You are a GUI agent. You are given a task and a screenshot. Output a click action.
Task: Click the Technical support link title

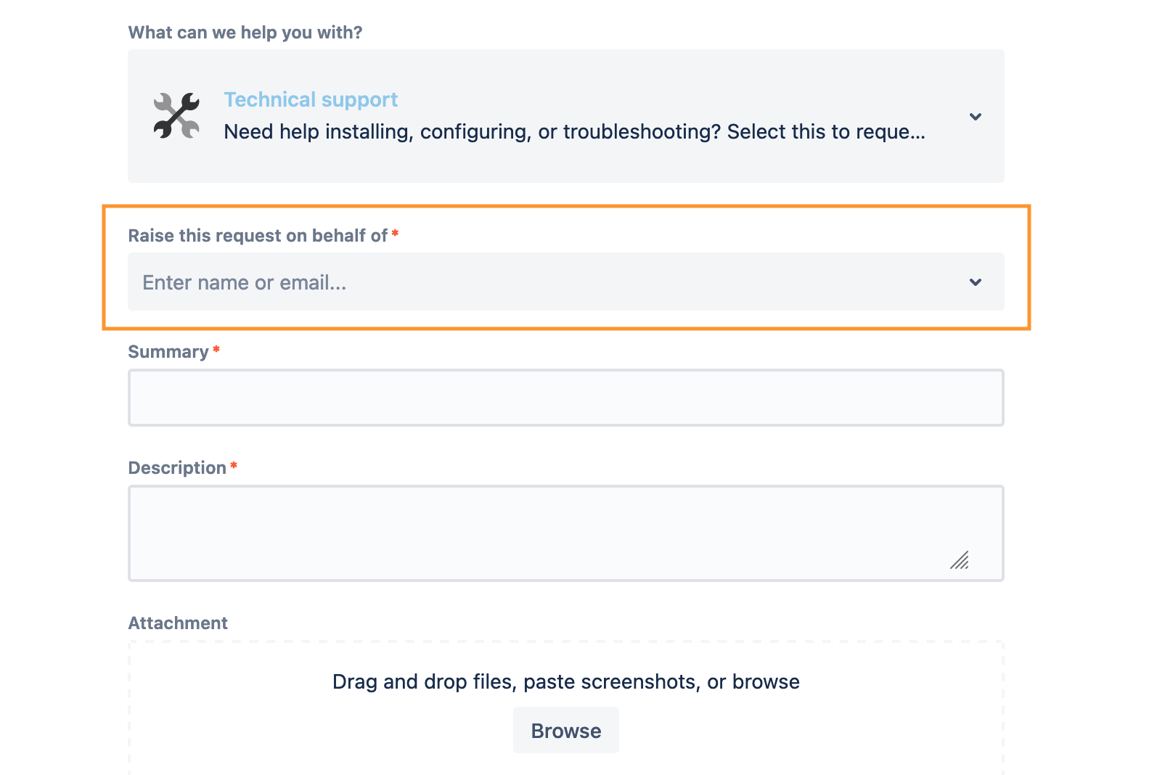[x=311, y=99]
